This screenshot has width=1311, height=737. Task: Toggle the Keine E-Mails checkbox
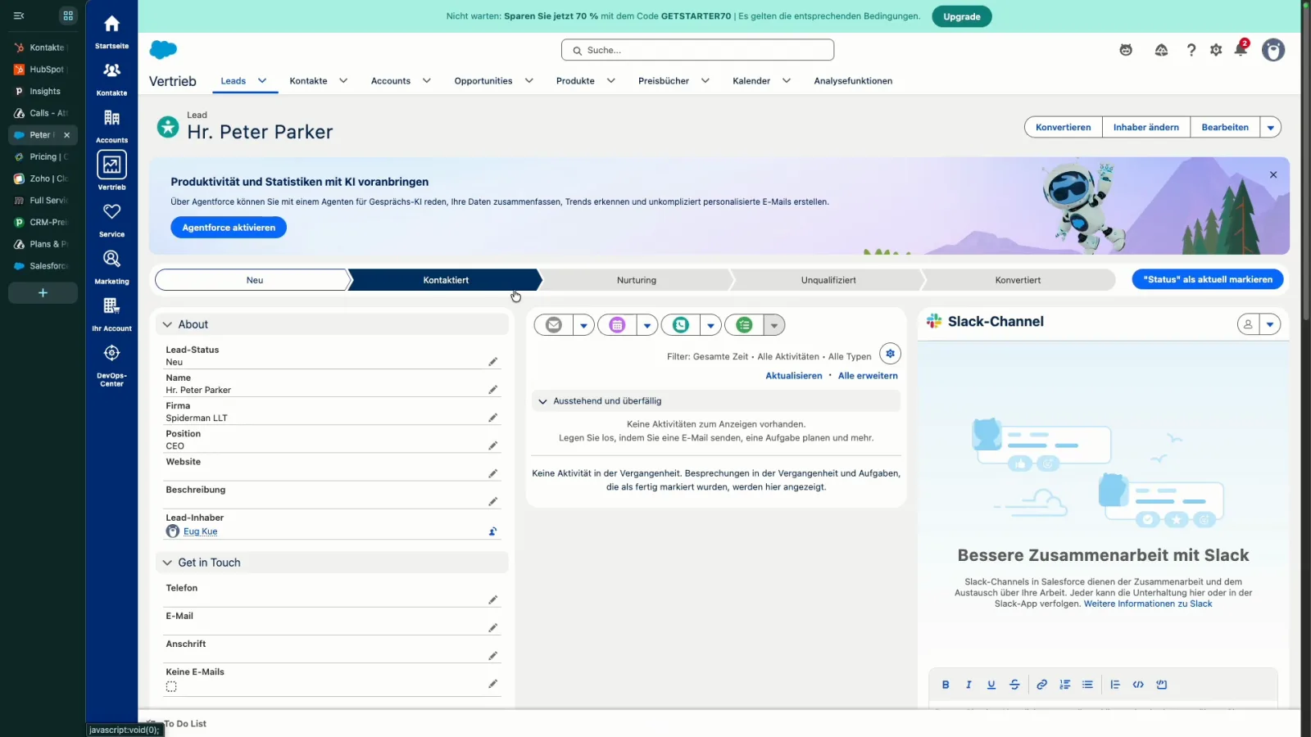tap(171, 686)
